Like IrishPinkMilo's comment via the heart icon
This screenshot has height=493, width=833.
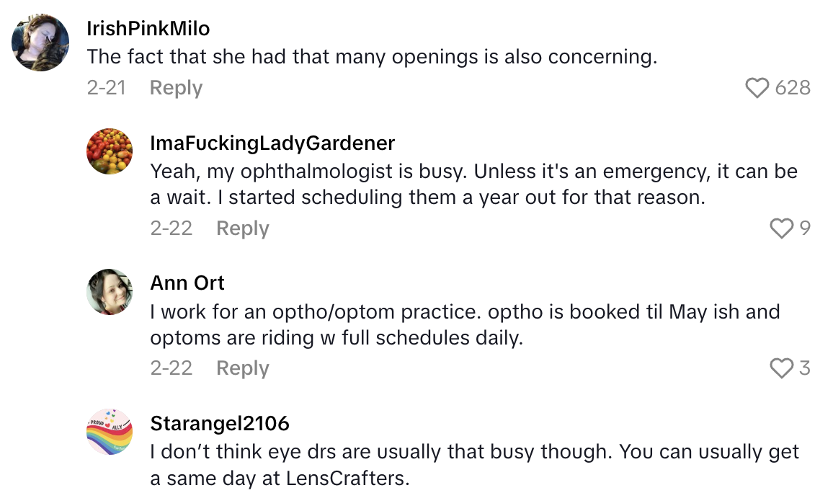[x=757, y=87]
